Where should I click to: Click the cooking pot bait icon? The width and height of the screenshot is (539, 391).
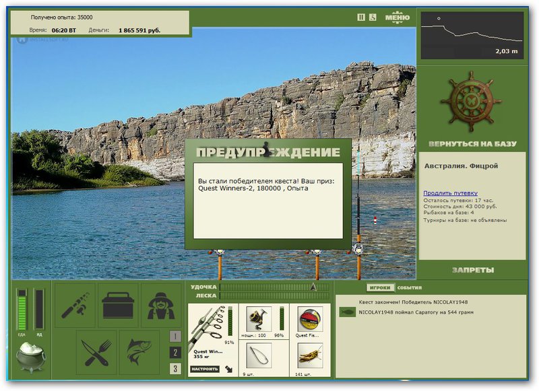tap(31, 358)
